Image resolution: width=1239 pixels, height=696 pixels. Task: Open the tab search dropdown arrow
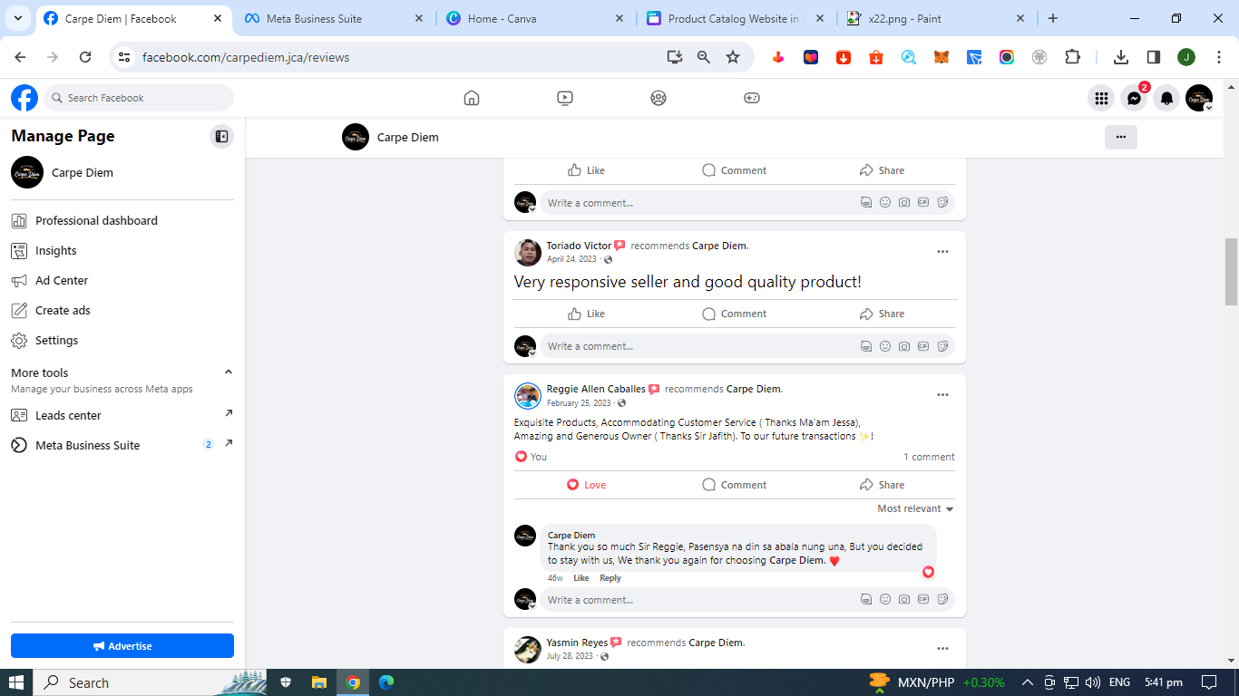coord(17,18)
